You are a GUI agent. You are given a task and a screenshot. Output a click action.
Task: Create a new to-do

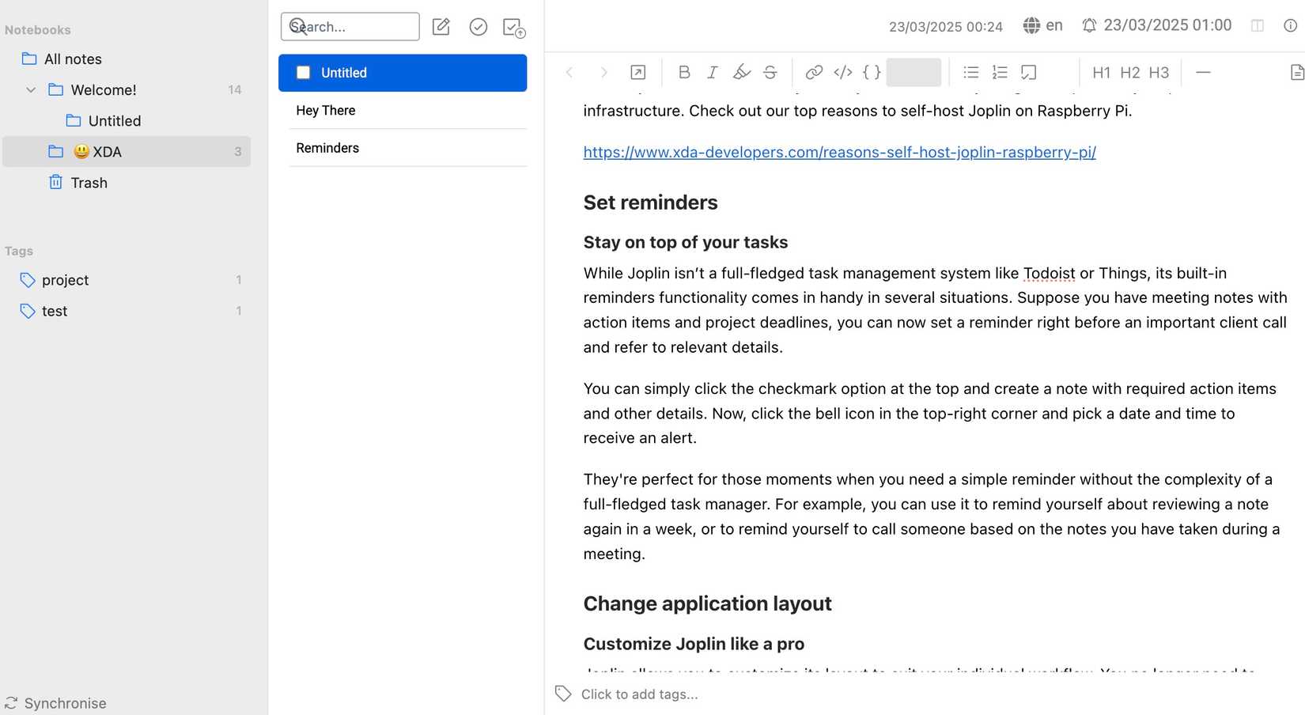pyautogui.click(x=478, y=26)
